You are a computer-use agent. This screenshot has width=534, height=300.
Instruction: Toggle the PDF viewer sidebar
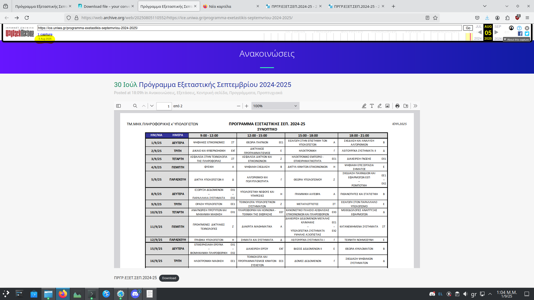click(x=118, y=106)
